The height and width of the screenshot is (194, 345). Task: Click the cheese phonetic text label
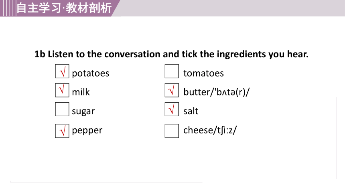tap(210, 130)
